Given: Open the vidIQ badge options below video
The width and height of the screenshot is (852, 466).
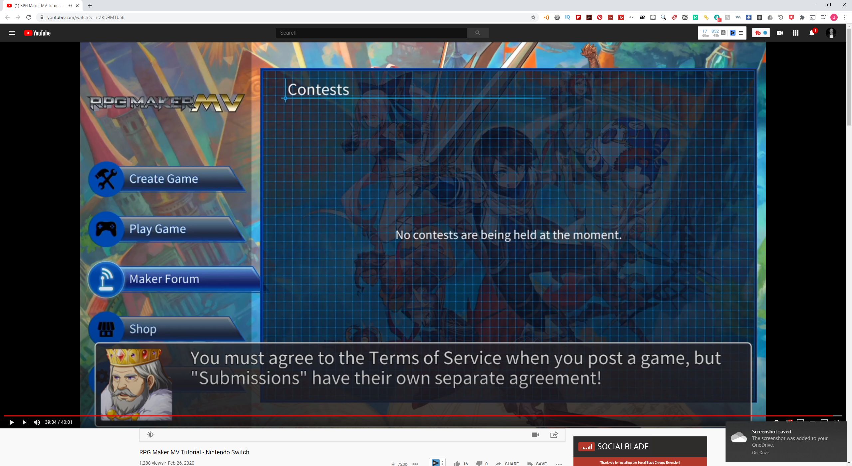Looking at the screenshot, I should 442,463.
